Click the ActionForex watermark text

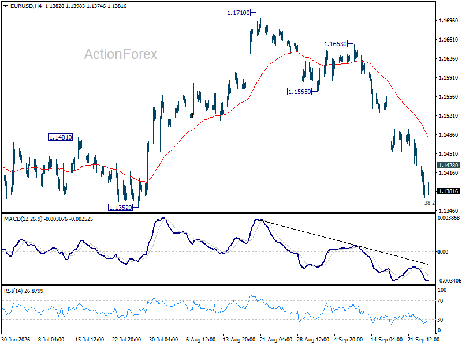(x=121, y=54)
